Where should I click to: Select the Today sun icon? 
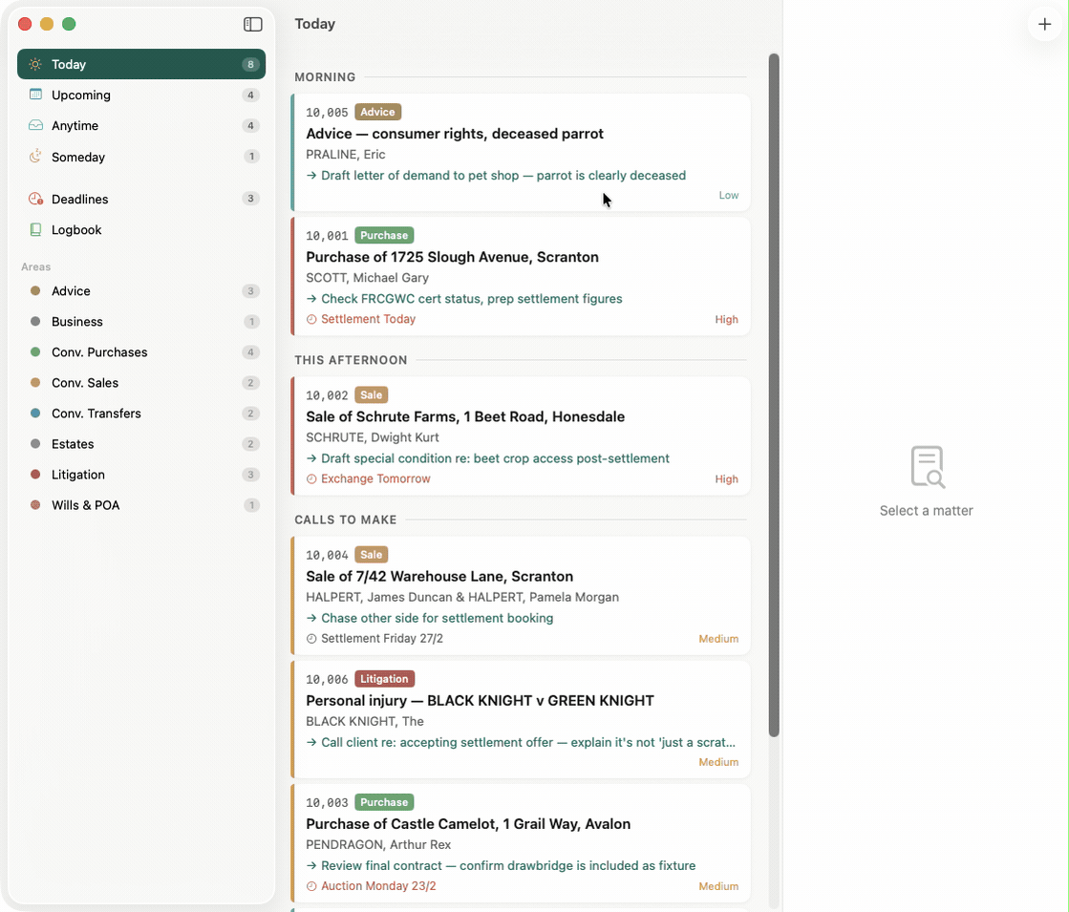pos(34,64)
